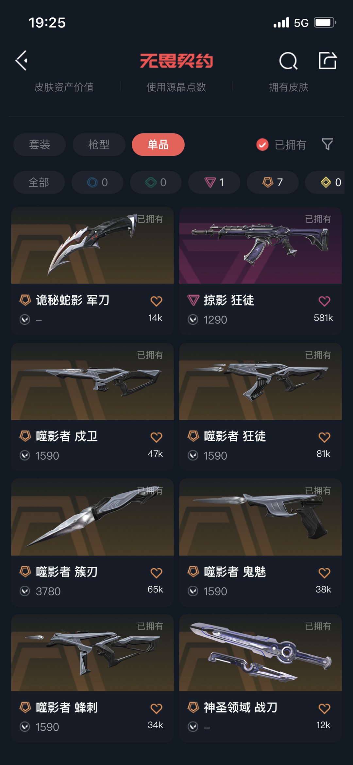Filter by orange tier showing 7

[x=273, y=182]
